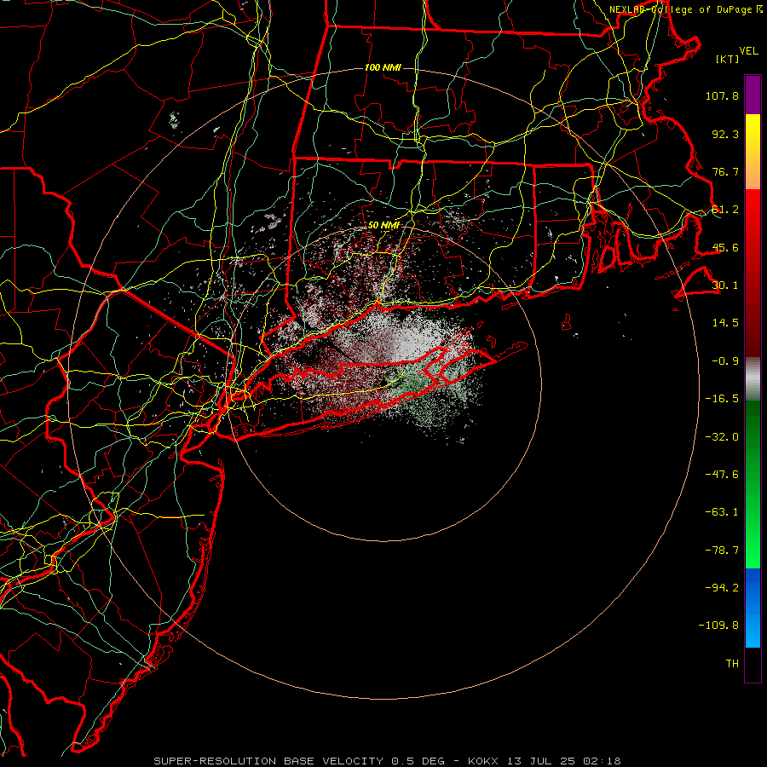767x767 pixels.
Task: Click the 100 NMI range ring label
Action: click(383, 67)
